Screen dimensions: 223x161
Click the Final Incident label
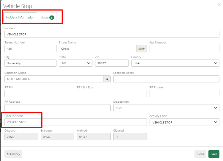(14, 116)
